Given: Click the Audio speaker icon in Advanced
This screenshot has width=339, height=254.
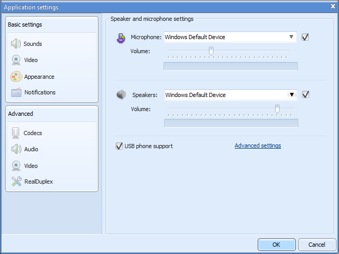Looking at the screenshot, I should point(16,149).
